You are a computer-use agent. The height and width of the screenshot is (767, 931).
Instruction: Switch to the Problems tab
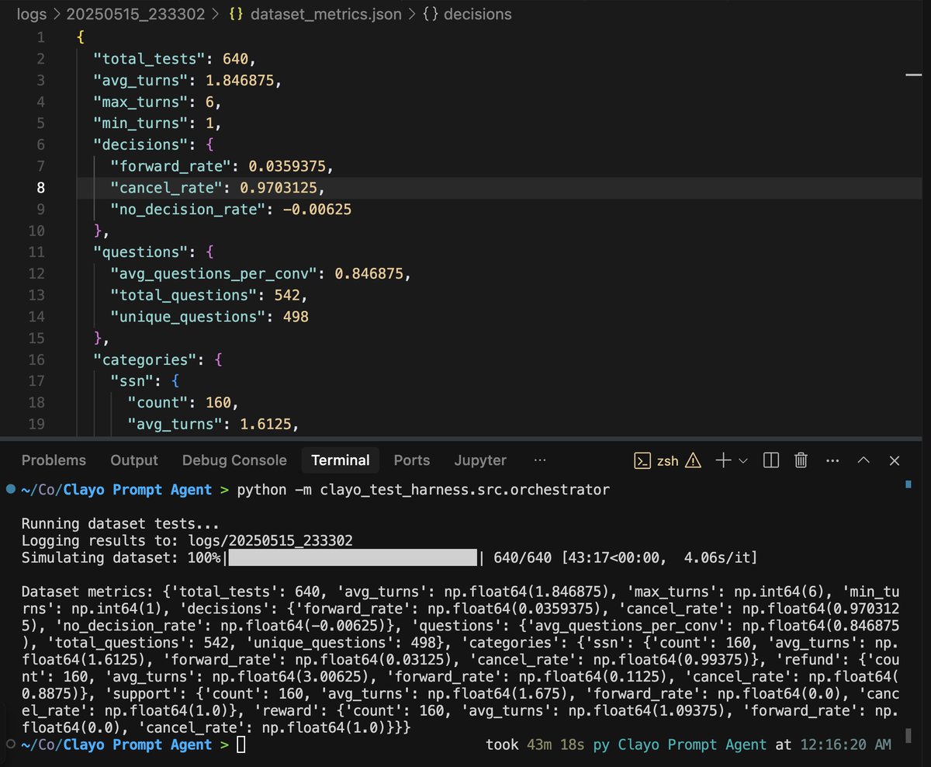point(54,460)
